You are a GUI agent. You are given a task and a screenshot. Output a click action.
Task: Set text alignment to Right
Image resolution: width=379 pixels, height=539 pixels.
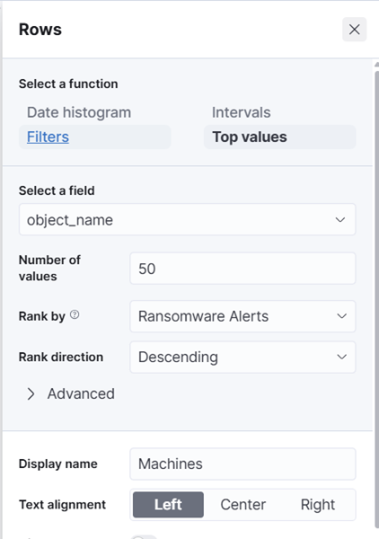tap(318, 505)
